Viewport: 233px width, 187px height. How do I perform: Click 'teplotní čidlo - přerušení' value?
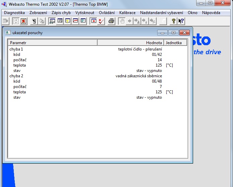pos(140,49)
